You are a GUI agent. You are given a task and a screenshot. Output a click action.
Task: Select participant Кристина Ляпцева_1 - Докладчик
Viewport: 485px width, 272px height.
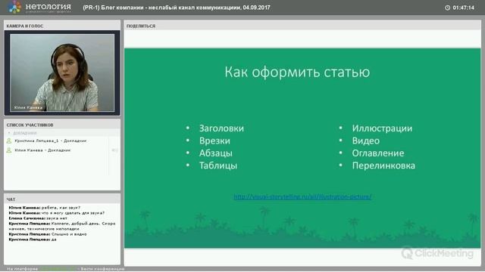(x=51, y=141)
